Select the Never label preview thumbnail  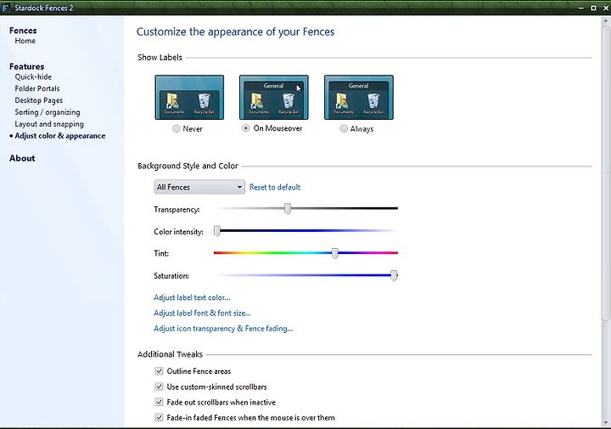tap(189, 97)
